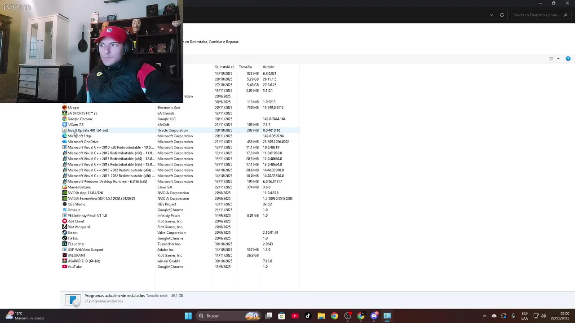The width and height of the screenshot is (575, 323).
Task: Switch the ESP LAA input language
Action: (x=525, y=316)
